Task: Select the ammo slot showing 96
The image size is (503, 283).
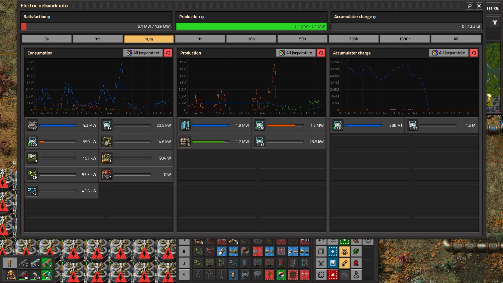Action: [23, 275]
